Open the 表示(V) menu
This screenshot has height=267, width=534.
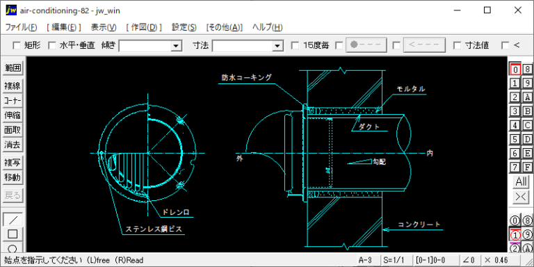(104, 27)
